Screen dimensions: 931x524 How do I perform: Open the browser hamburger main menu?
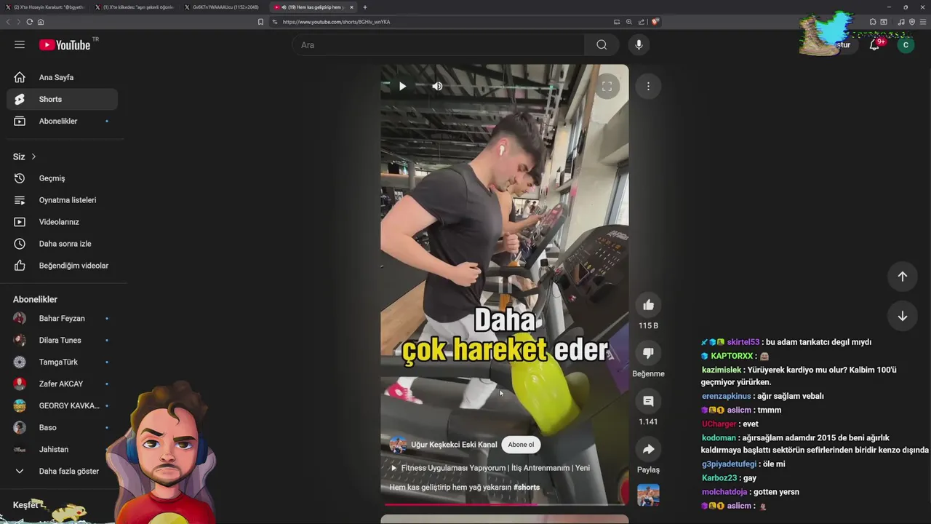(x=923, y=22)
